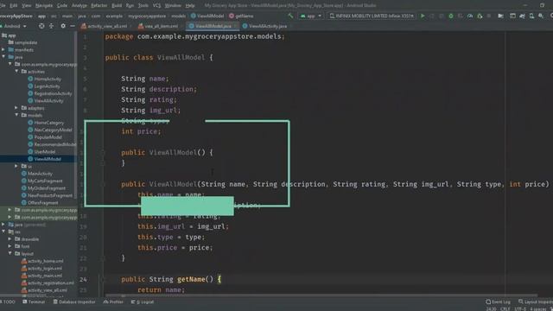Open the Profiler tool window
The width and height of the screenshot is (553, 311).
tap(113, 301)
